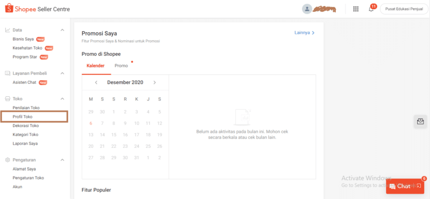
Task: Select date 25 in calendar
Action: tap(148, 146)
